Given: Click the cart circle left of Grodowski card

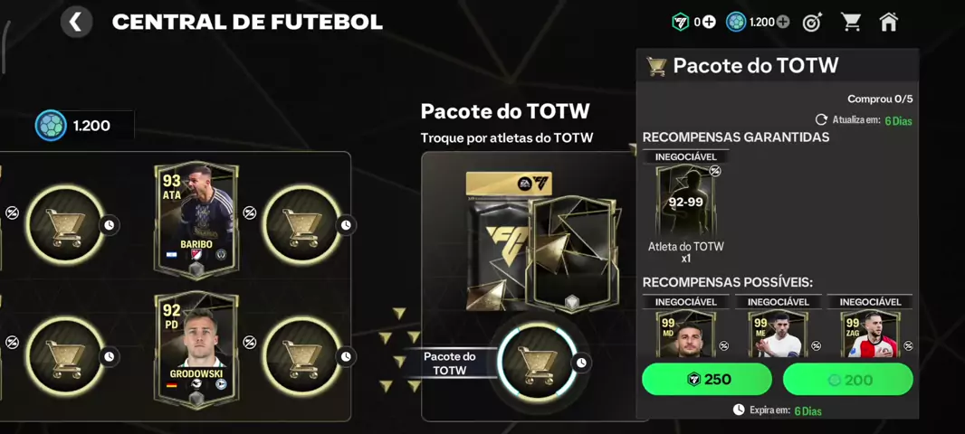Looking at the screenshot, I should coord(65,355).
